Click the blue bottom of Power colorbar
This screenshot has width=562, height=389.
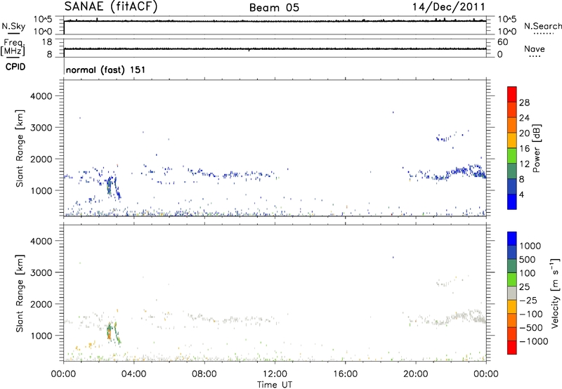pos(512,202)
